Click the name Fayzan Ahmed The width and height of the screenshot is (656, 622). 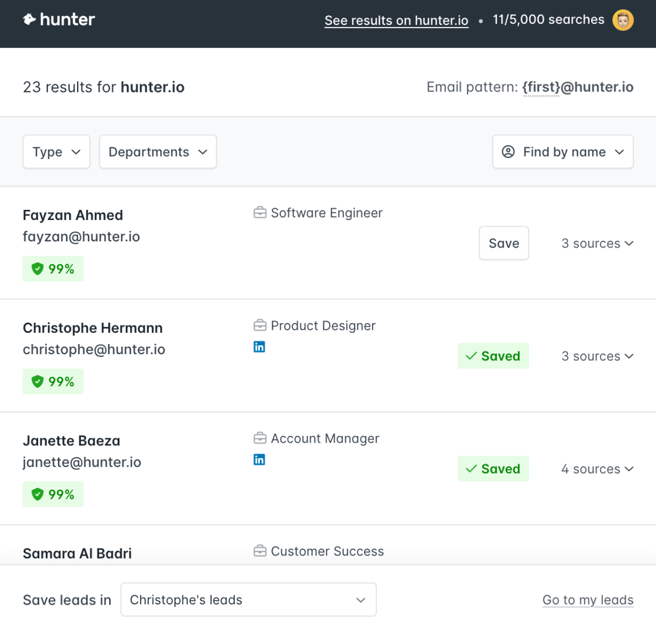[x=73, y=215]
